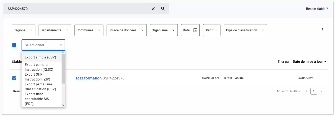
Task: Click the magnifying glass search icon
Action: (x=163, y=9)
